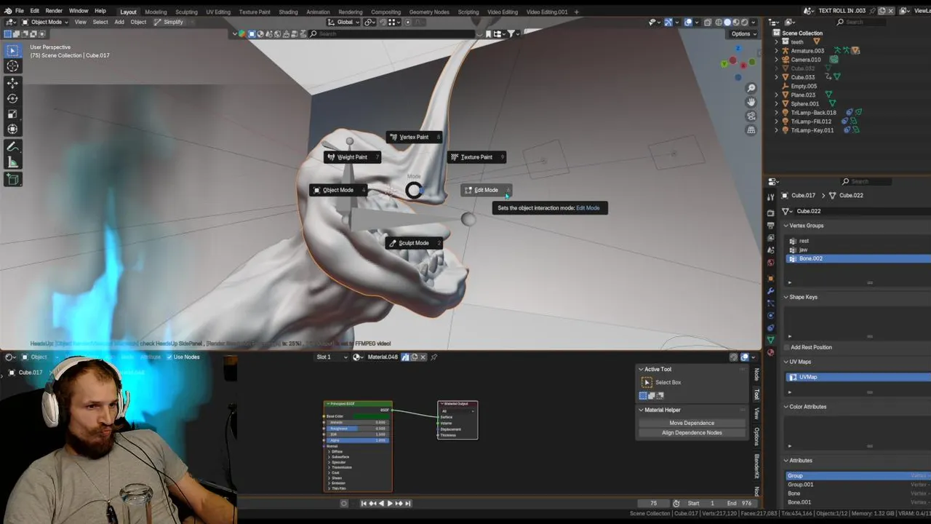Choose Vertex Paint in the mode pie menu
Viewport: 931px width, 524px height.
(415, 137)
